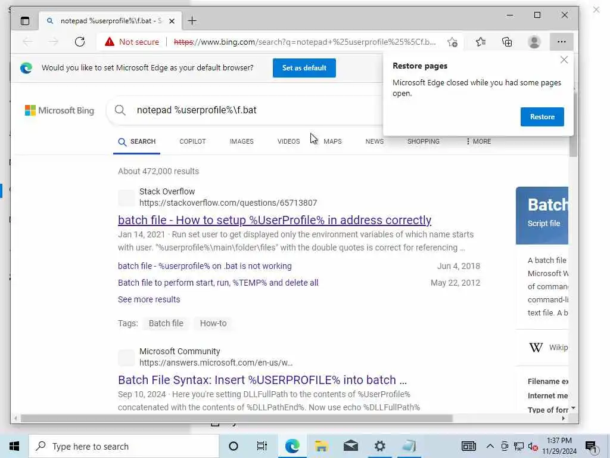Click the scroll right arrow

coord(564,418)
